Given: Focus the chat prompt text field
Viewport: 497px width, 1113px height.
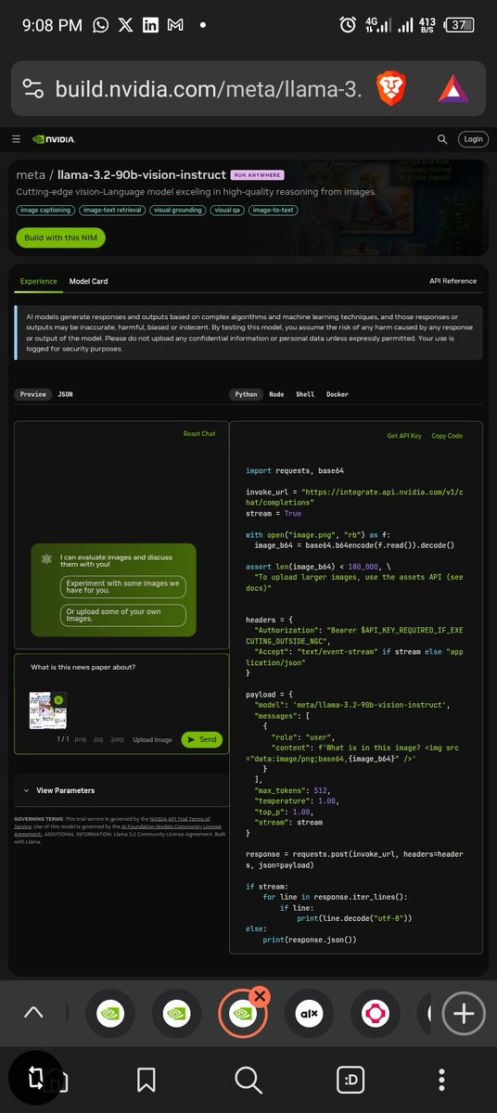Looking at the screenshot, I should 121,668.
